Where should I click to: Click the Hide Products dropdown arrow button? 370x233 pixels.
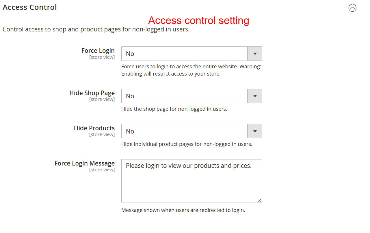tap(255, 131)
